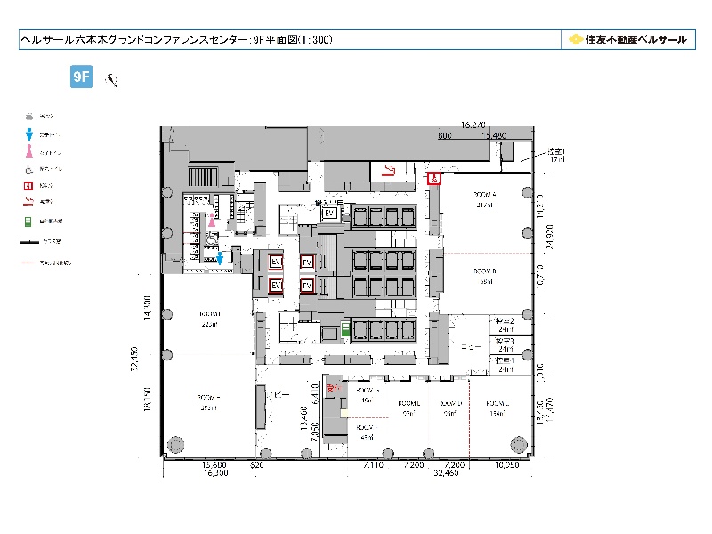Click the 18,150 dimension on the left
The image size is (712, 534).
[148, 399]
